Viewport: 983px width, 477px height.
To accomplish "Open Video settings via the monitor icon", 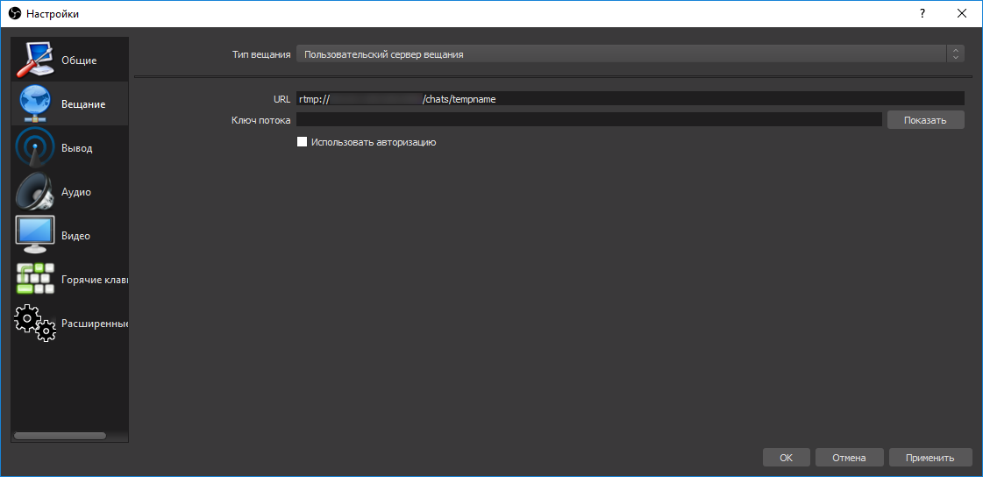I will (x=35, y=235).
